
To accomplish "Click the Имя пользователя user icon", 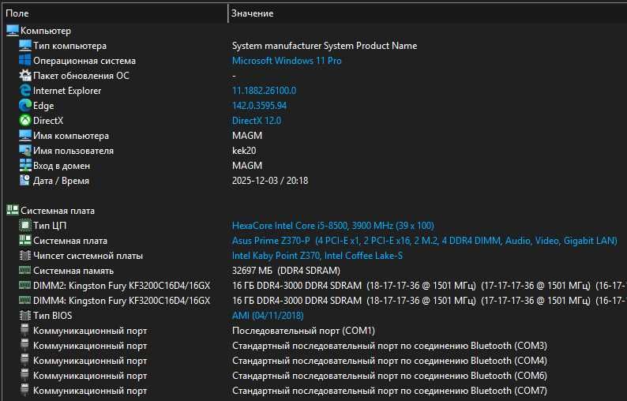I will (x=25, y=151).
